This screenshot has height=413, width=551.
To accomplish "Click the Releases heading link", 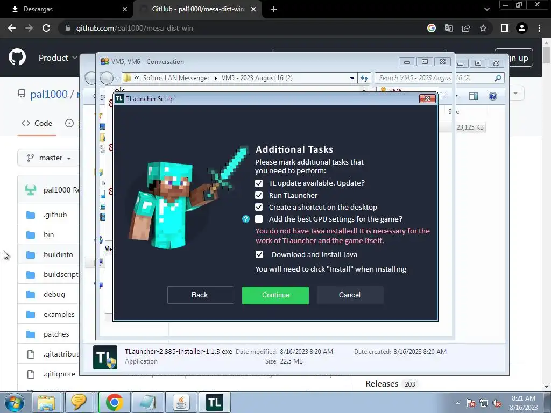I will [382, 384].
